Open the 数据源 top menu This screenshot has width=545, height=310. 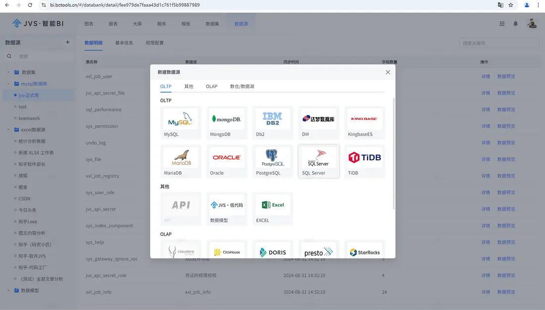click(241, 24)
